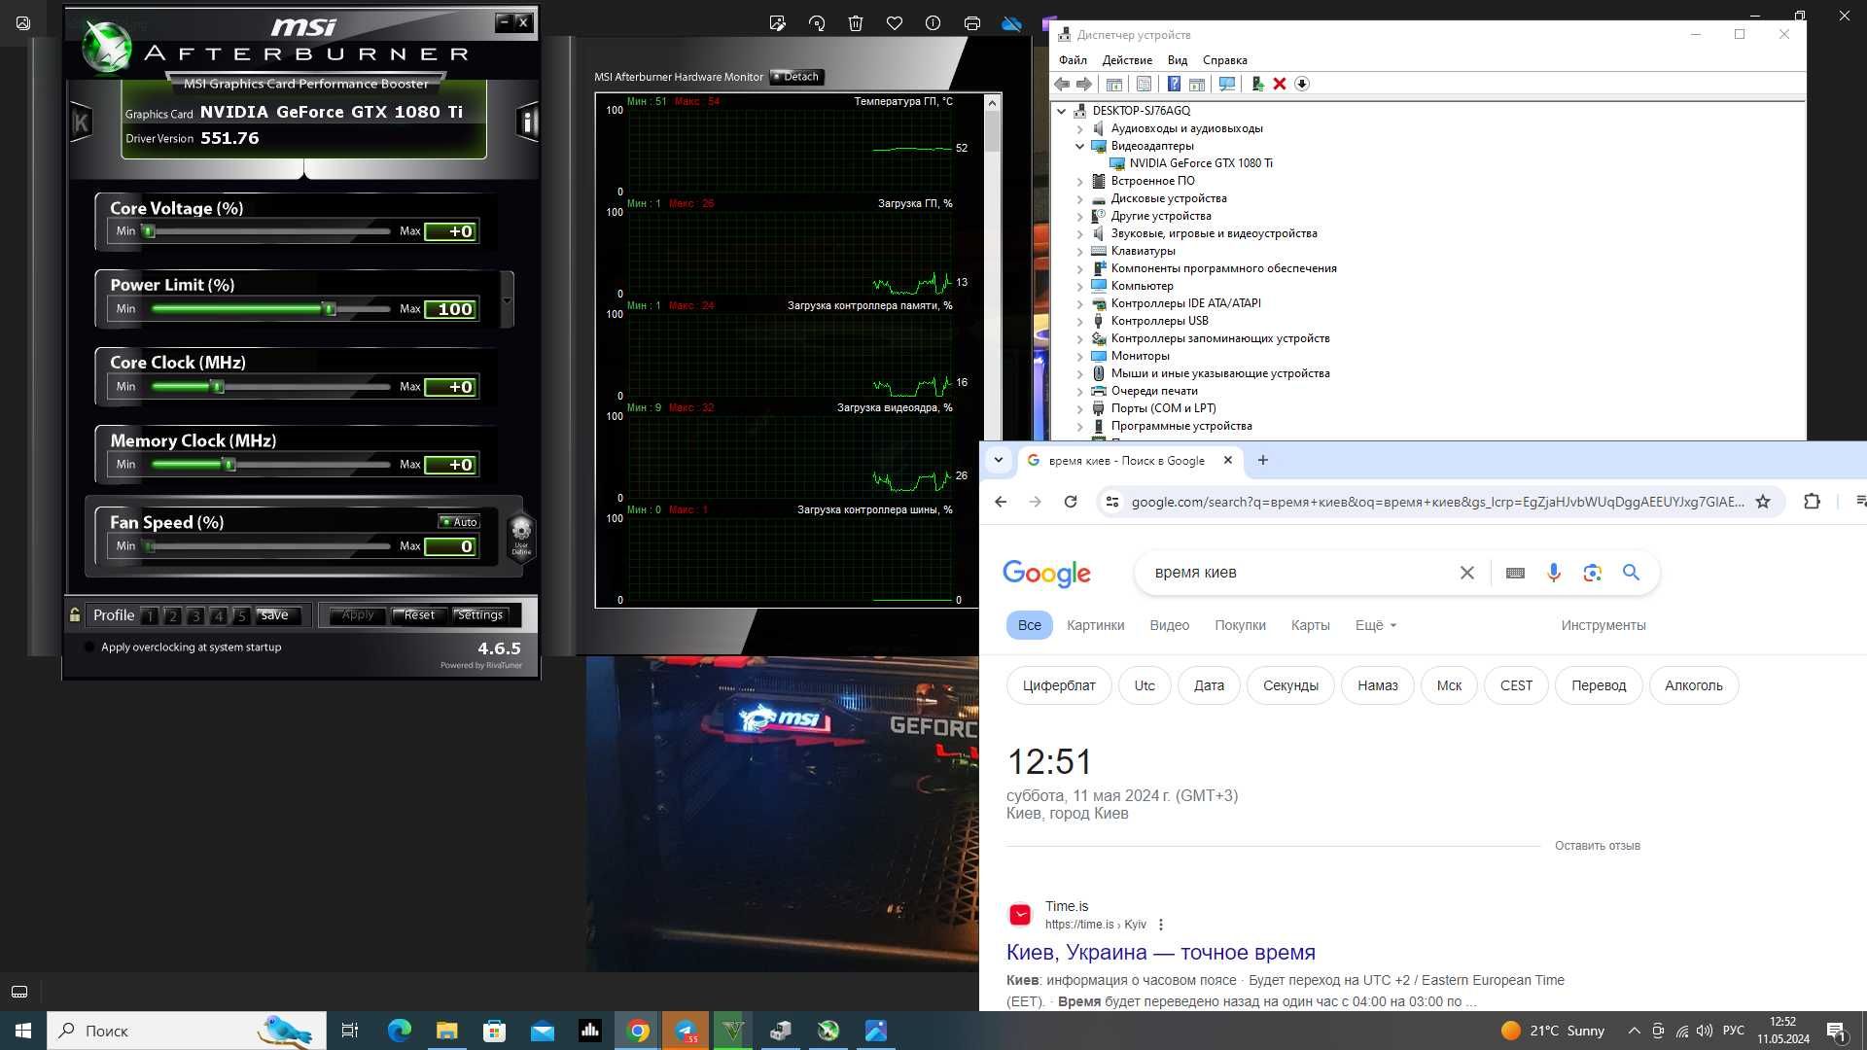Viewport: 1867px width, 1050px height.
Task: Expand the Аудиовходы и аудиовыходы node
Action: [x=1079, y=128]
